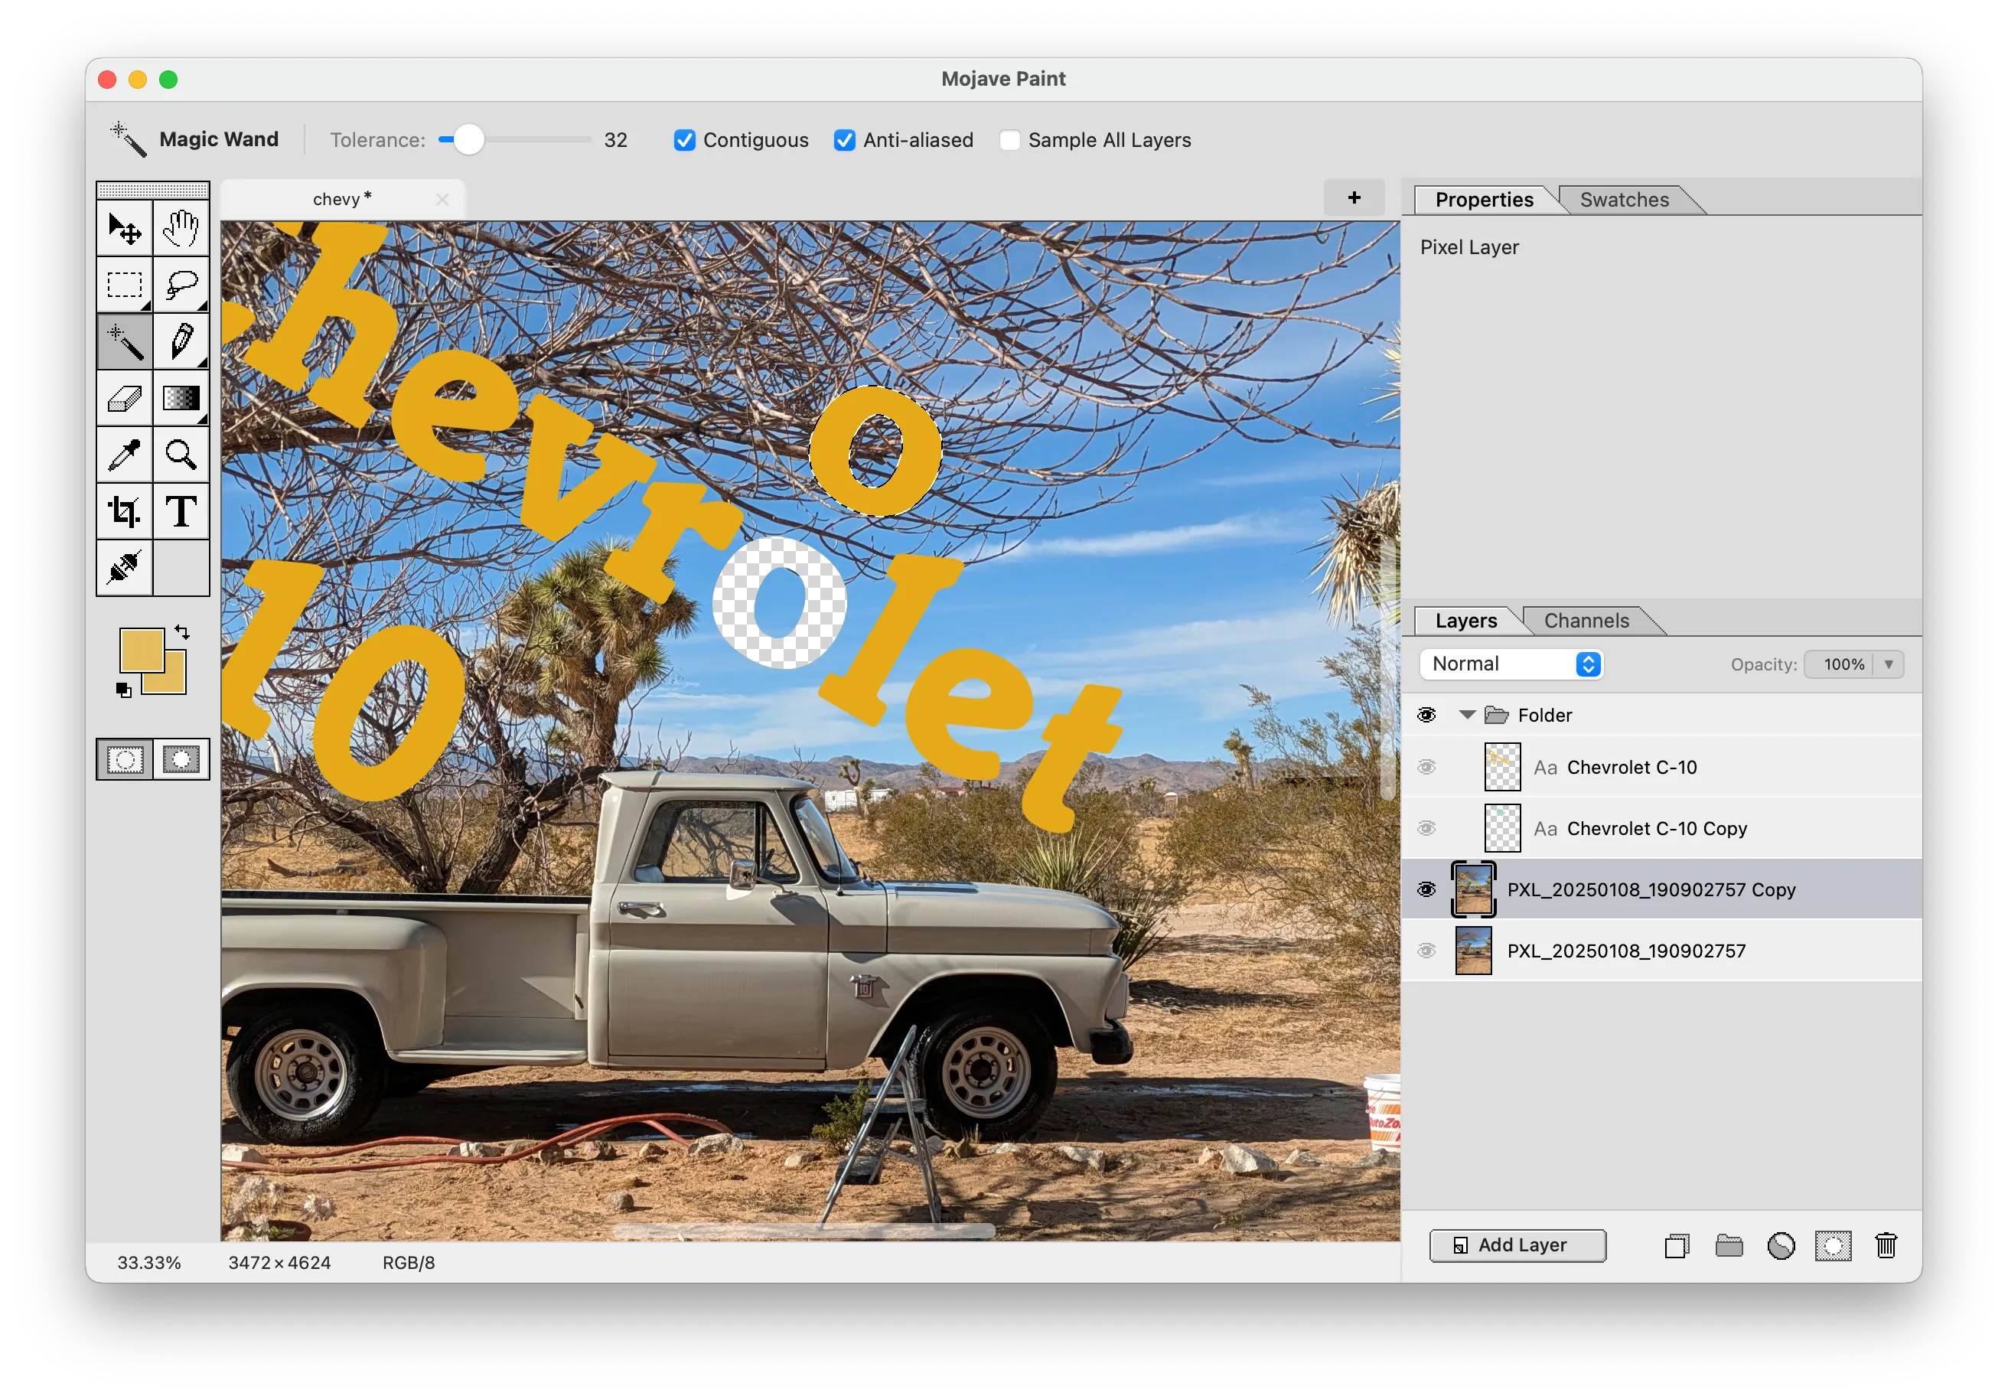Open a new document tab with plus

point(1354,197)
